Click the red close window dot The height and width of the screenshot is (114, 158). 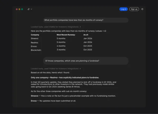click(x=17, y=9)
